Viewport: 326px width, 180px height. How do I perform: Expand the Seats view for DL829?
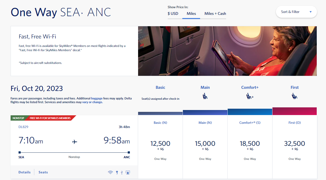point(43,172)
